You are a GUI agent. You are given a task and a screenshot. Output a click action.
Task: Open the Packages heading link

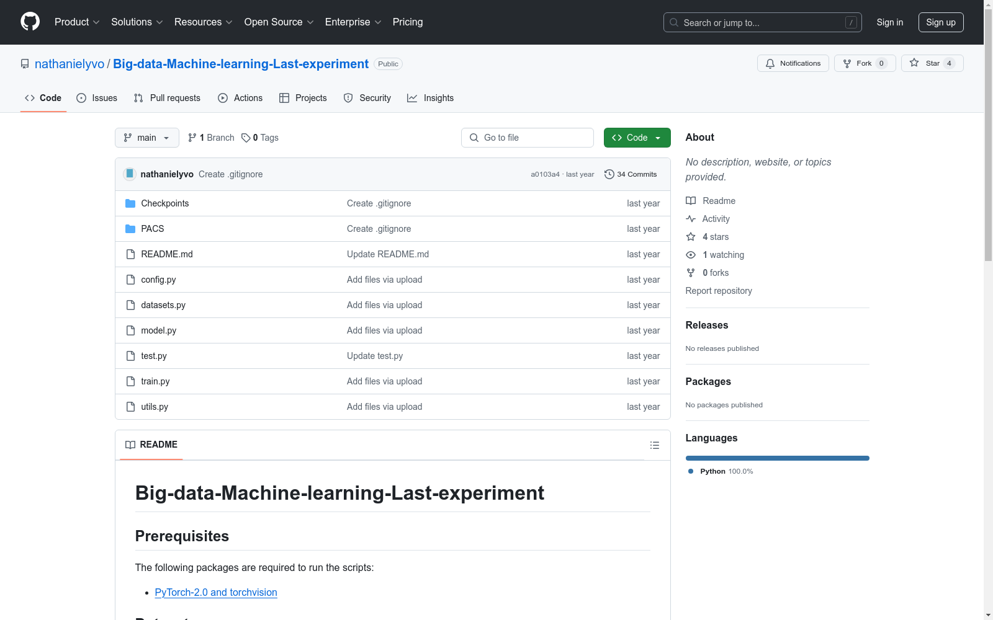coord(708,381)
